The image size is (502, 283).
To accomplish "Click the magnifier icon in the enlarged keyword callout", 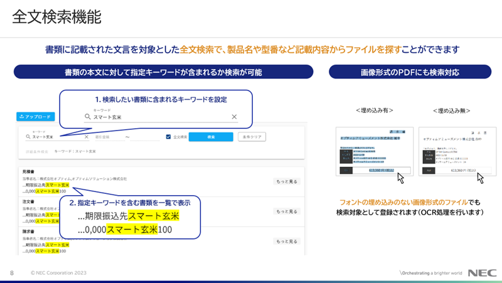I will coord(88,117).
